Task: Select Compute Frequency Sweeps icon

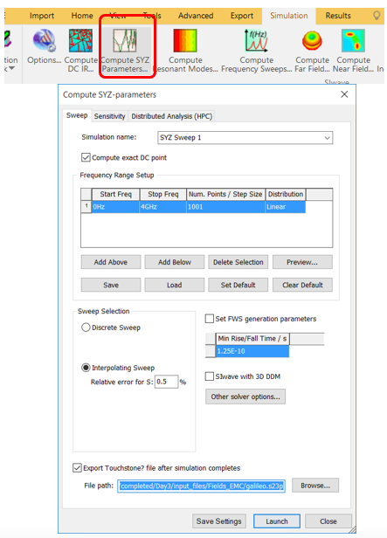Action: point(256,40)
